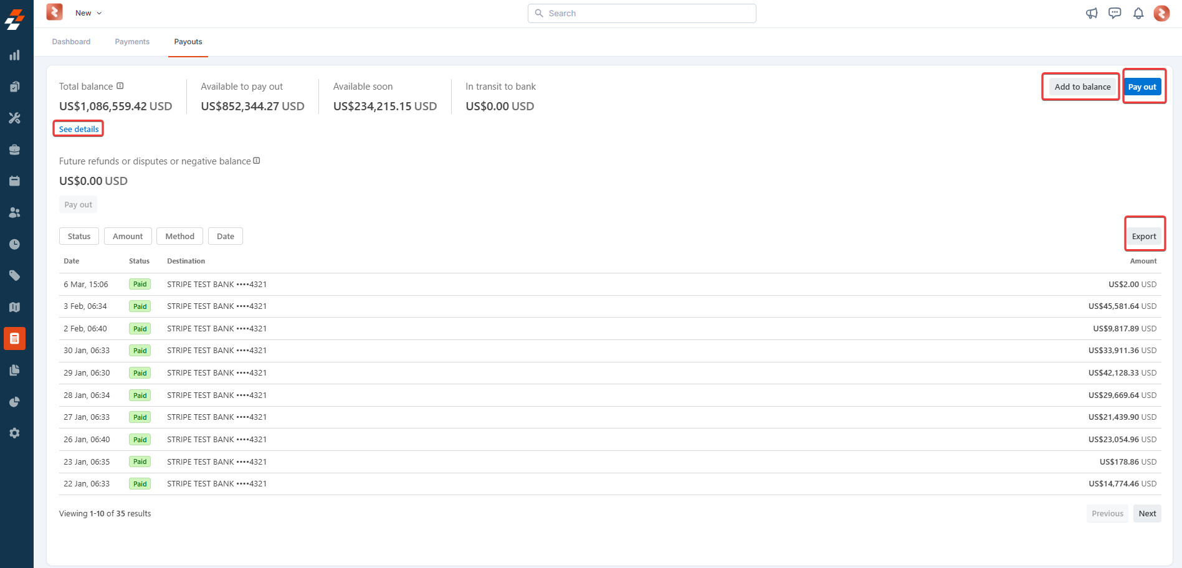Open the Amount filter

(x=128, y=236)
